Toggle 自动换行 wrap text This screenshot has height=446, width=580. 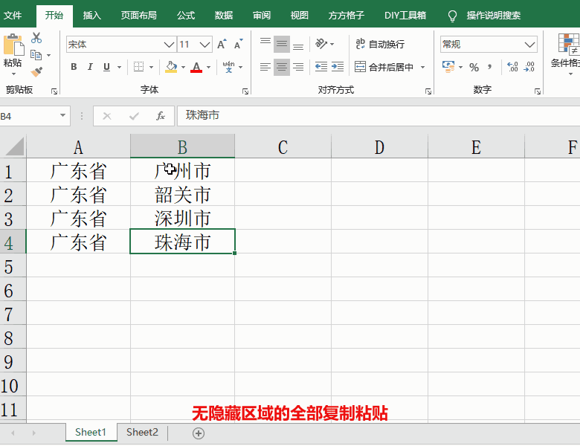(x=380, y=45)
